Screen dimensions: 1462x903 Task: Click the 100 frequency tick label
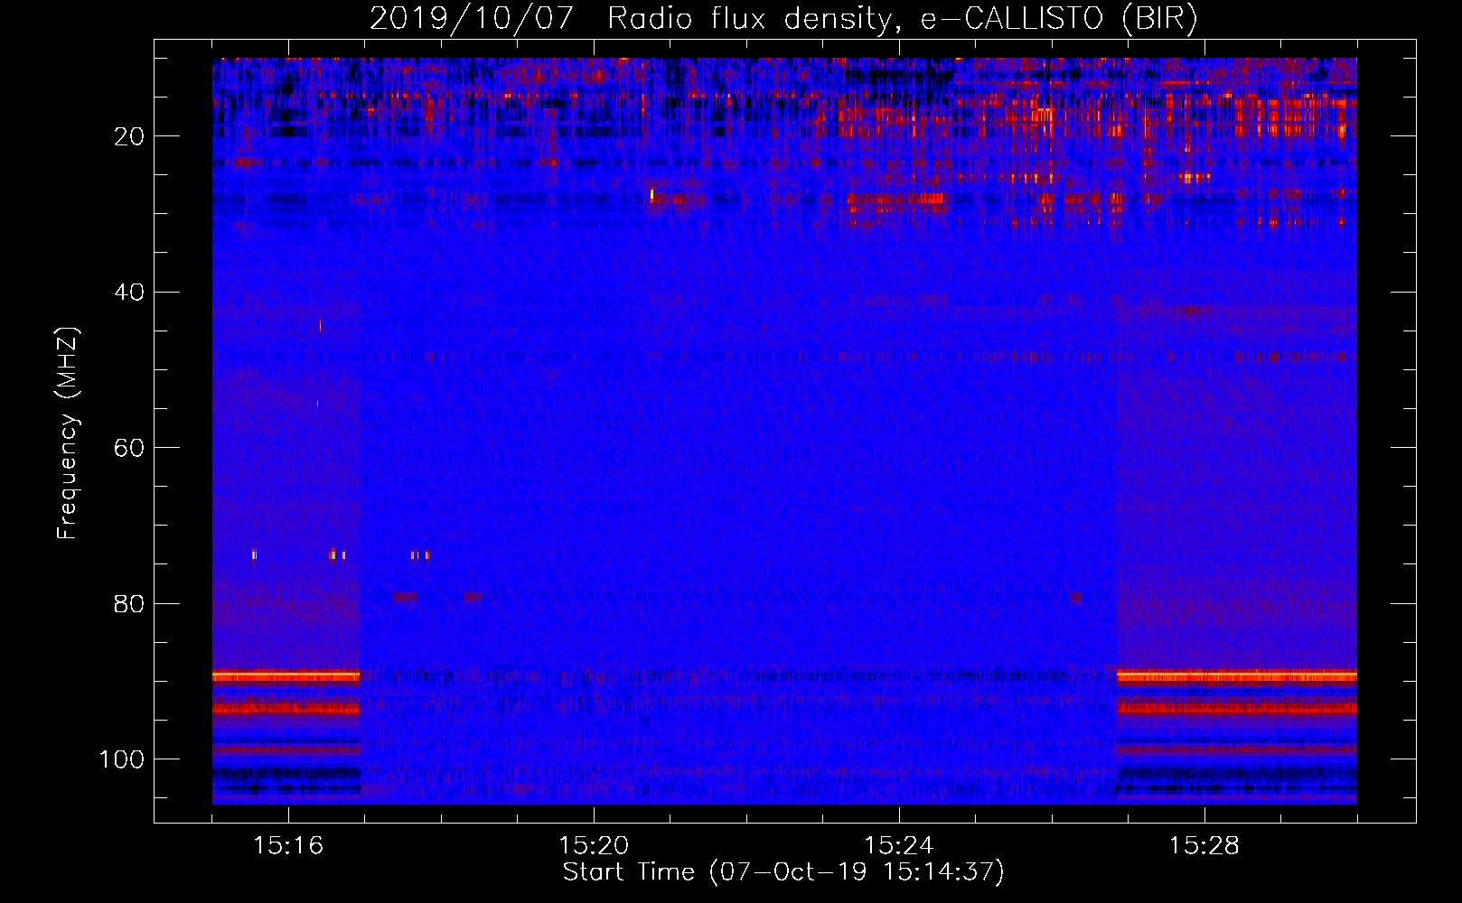click(122, 759)
